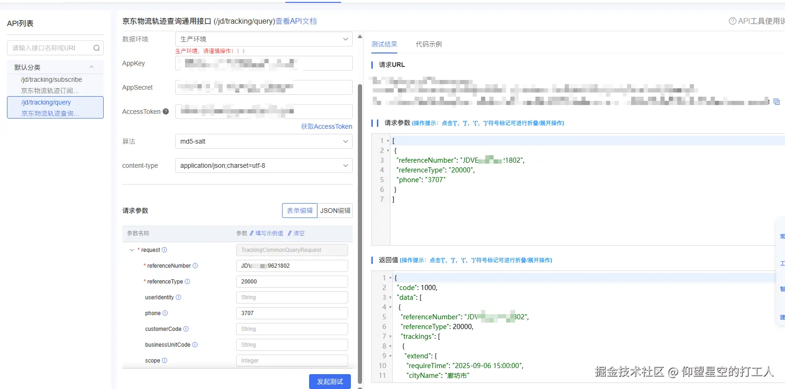Show info icon for businessUnitCode

[x=195, y=345]
